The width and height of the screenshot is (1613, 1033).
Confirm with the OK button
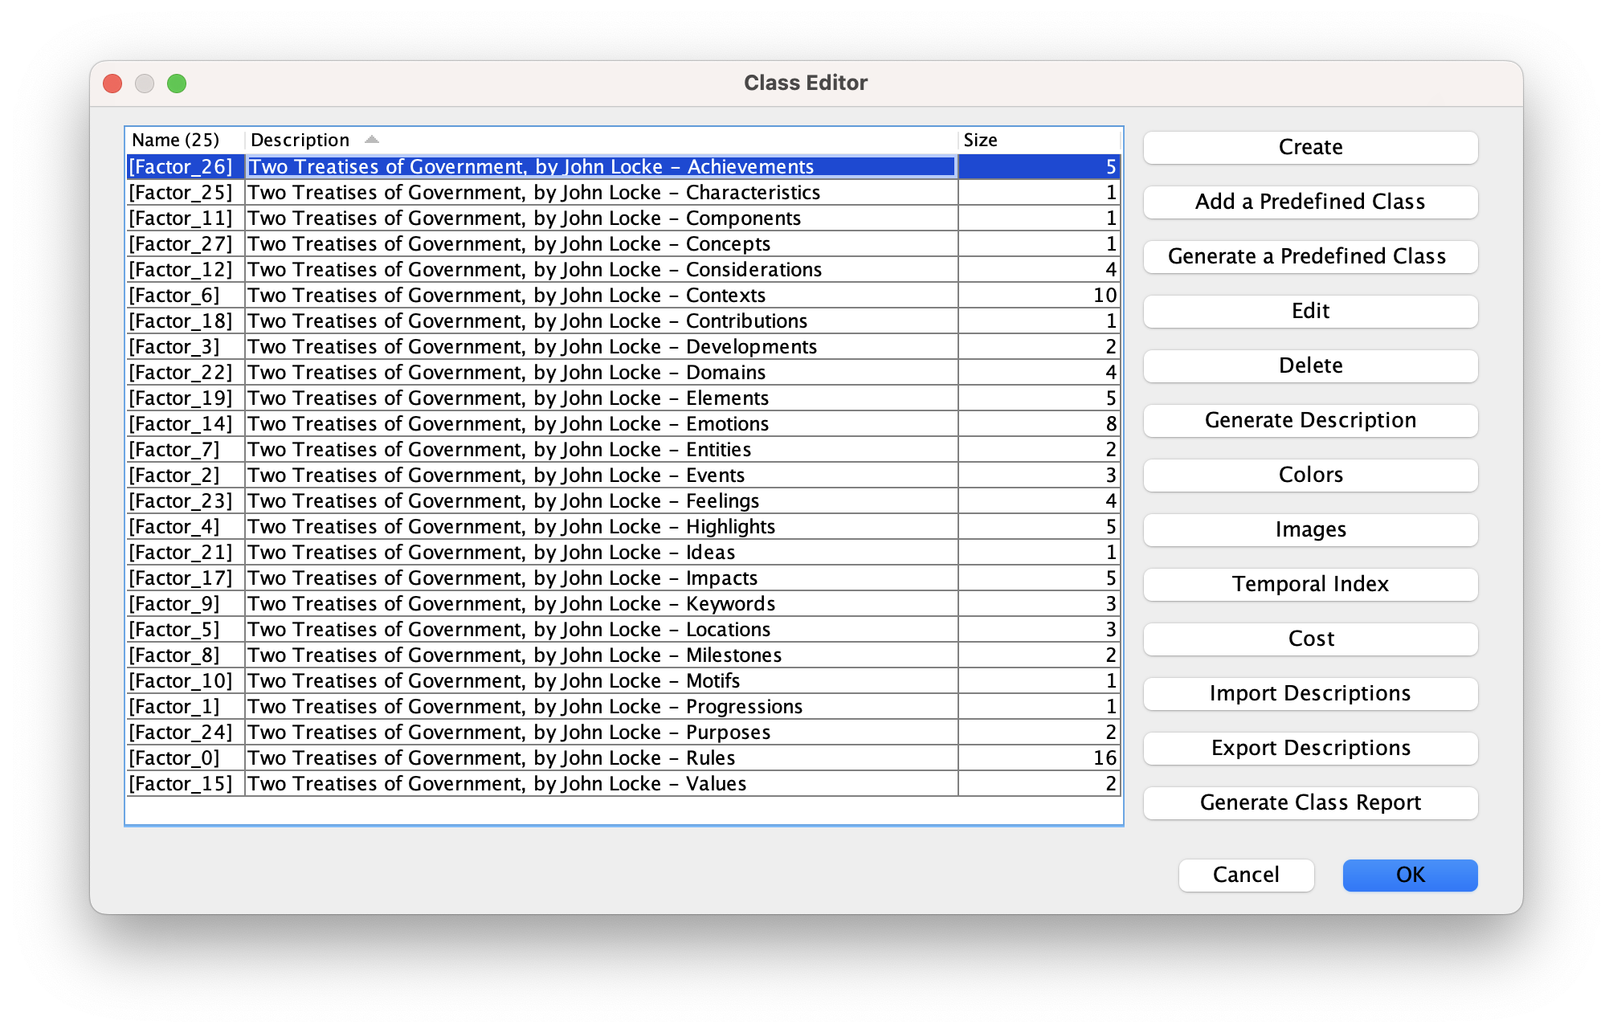[x=1409, y=876]
